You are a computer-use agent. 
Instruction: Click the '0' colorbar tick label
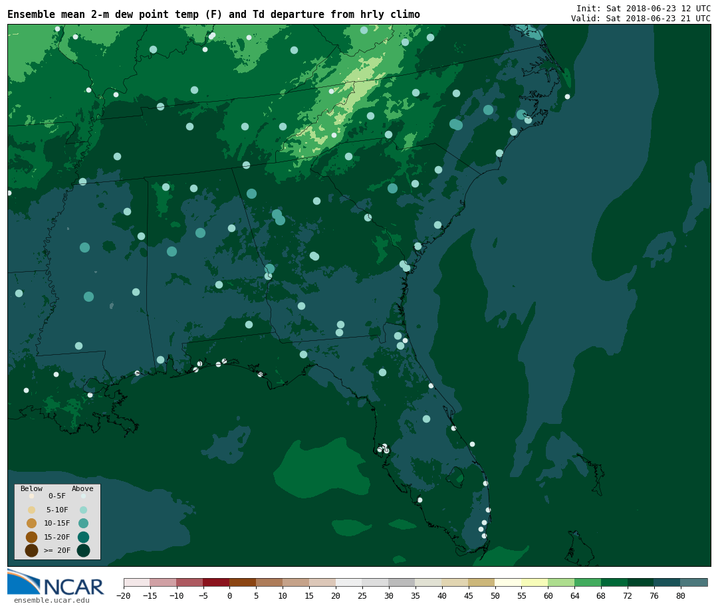coord(229,595)
